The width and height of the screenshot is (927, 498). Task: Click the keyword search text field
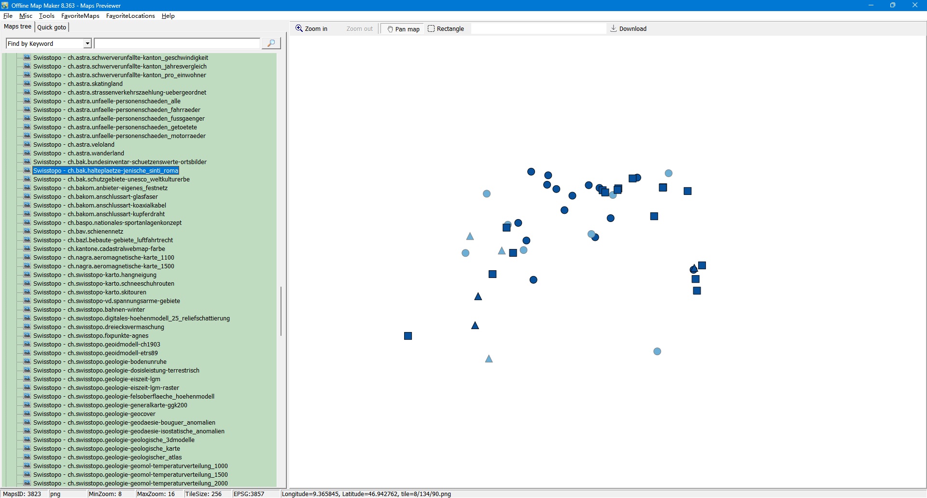[x=177, y=43]
